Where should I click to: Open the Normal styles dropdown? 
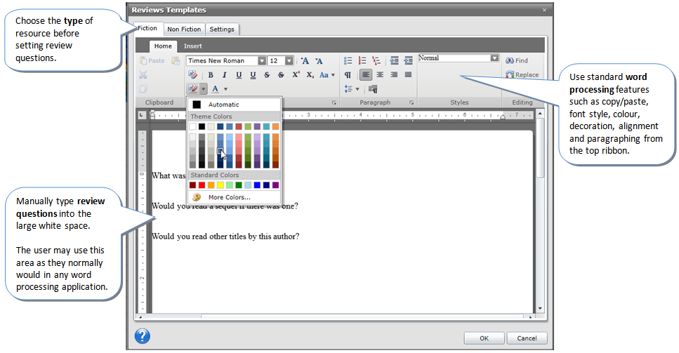point(494,59)
